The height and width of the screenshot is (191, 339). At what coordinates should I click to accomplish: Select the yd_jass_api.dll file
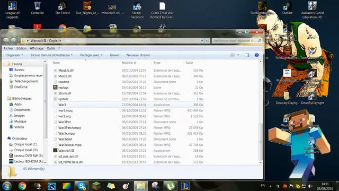point(68,157)
